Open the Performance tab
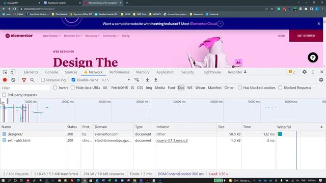The width and height of the screenshot is (326, 183). click(119, 72)
